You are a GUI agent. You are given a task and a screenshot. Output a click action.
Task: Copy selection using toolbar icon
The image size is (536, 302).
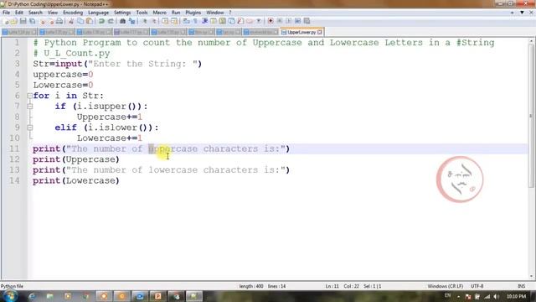(x=80, y=21)
